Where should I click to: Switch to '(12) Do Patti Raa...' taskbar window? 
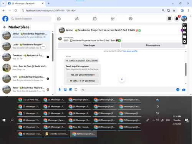pos(29,100)
